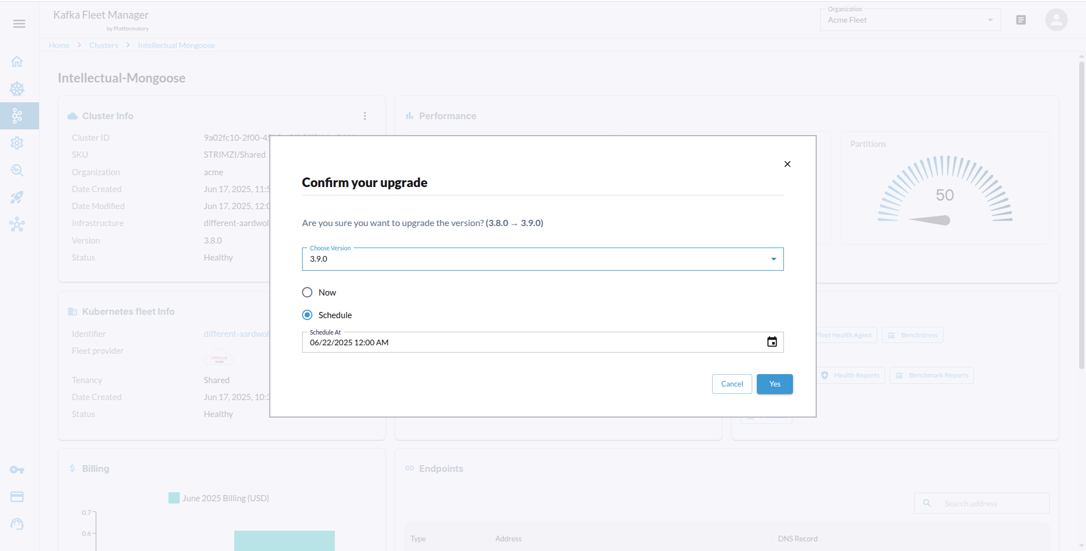
Task: Go to Home breadcrumb
Action: pos(59,45)
